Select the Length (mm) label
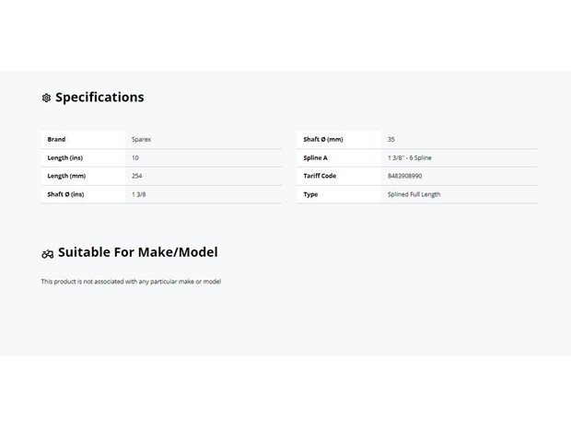Screen dimensions: 571x428 point(66,176)
